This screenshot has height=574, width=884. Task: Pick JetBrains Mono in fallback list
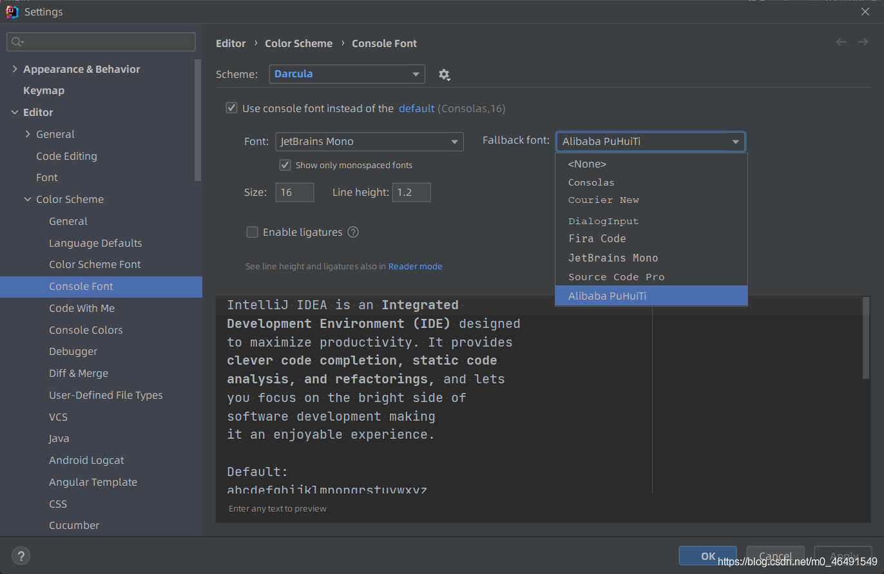pos(651,258)
